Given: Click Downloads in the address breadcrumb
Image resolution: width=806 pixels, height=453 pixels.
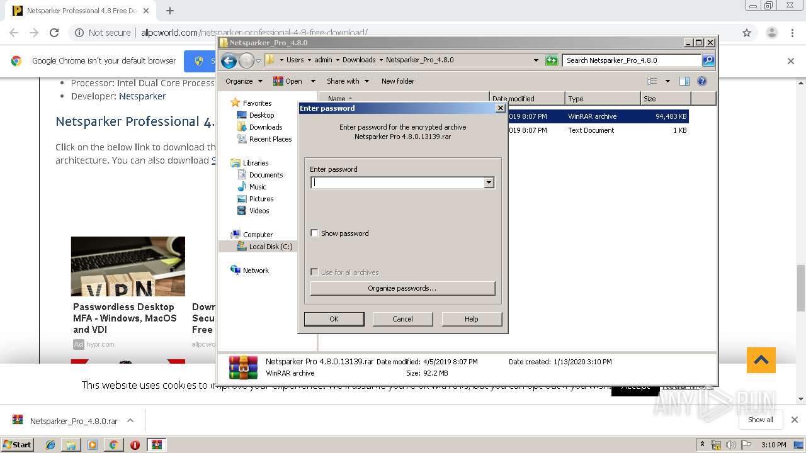Looking at the screenshot, I should (359, 60).
